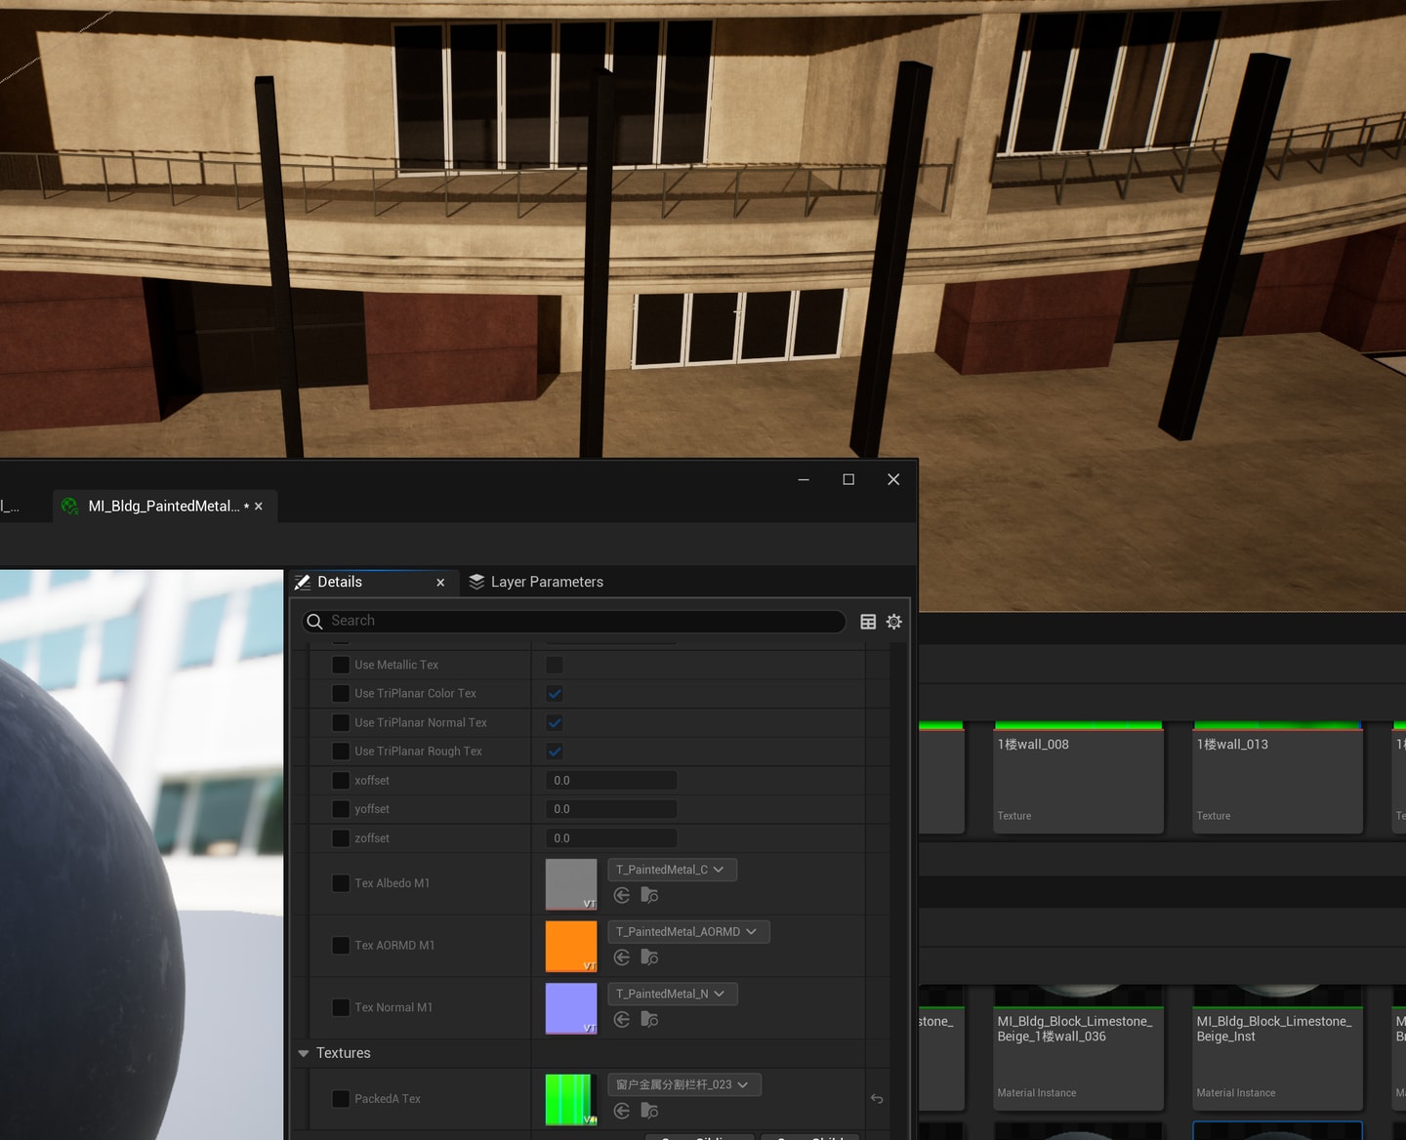The height and width of the screenshot is (1140, 1406).
Task: Open the 窗户金属分割栏杆_023 texture dropdown
Action: pos(683,1084)
